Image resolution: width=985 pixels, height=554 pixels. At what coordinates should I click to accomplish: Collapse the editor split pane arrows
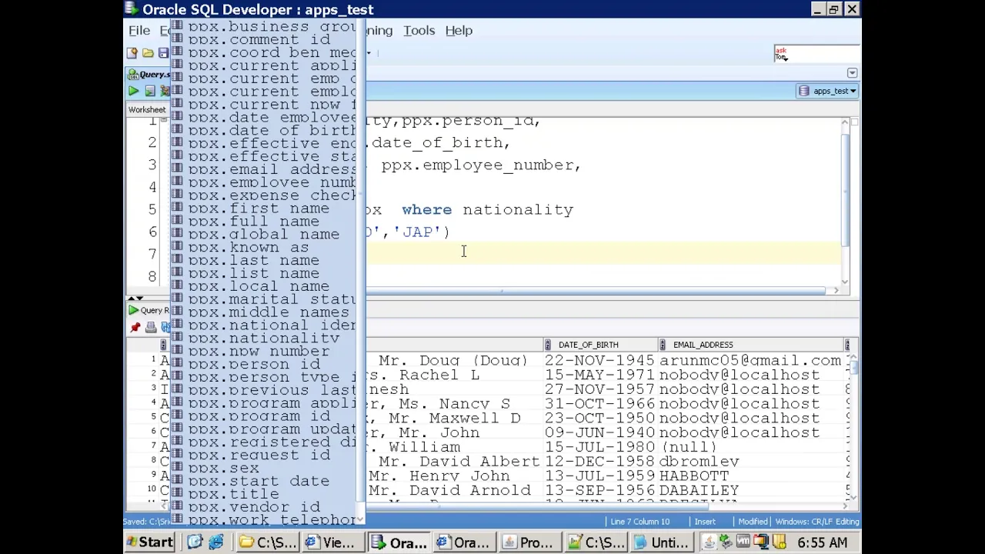pyautogui.click(x=135, y=299)
